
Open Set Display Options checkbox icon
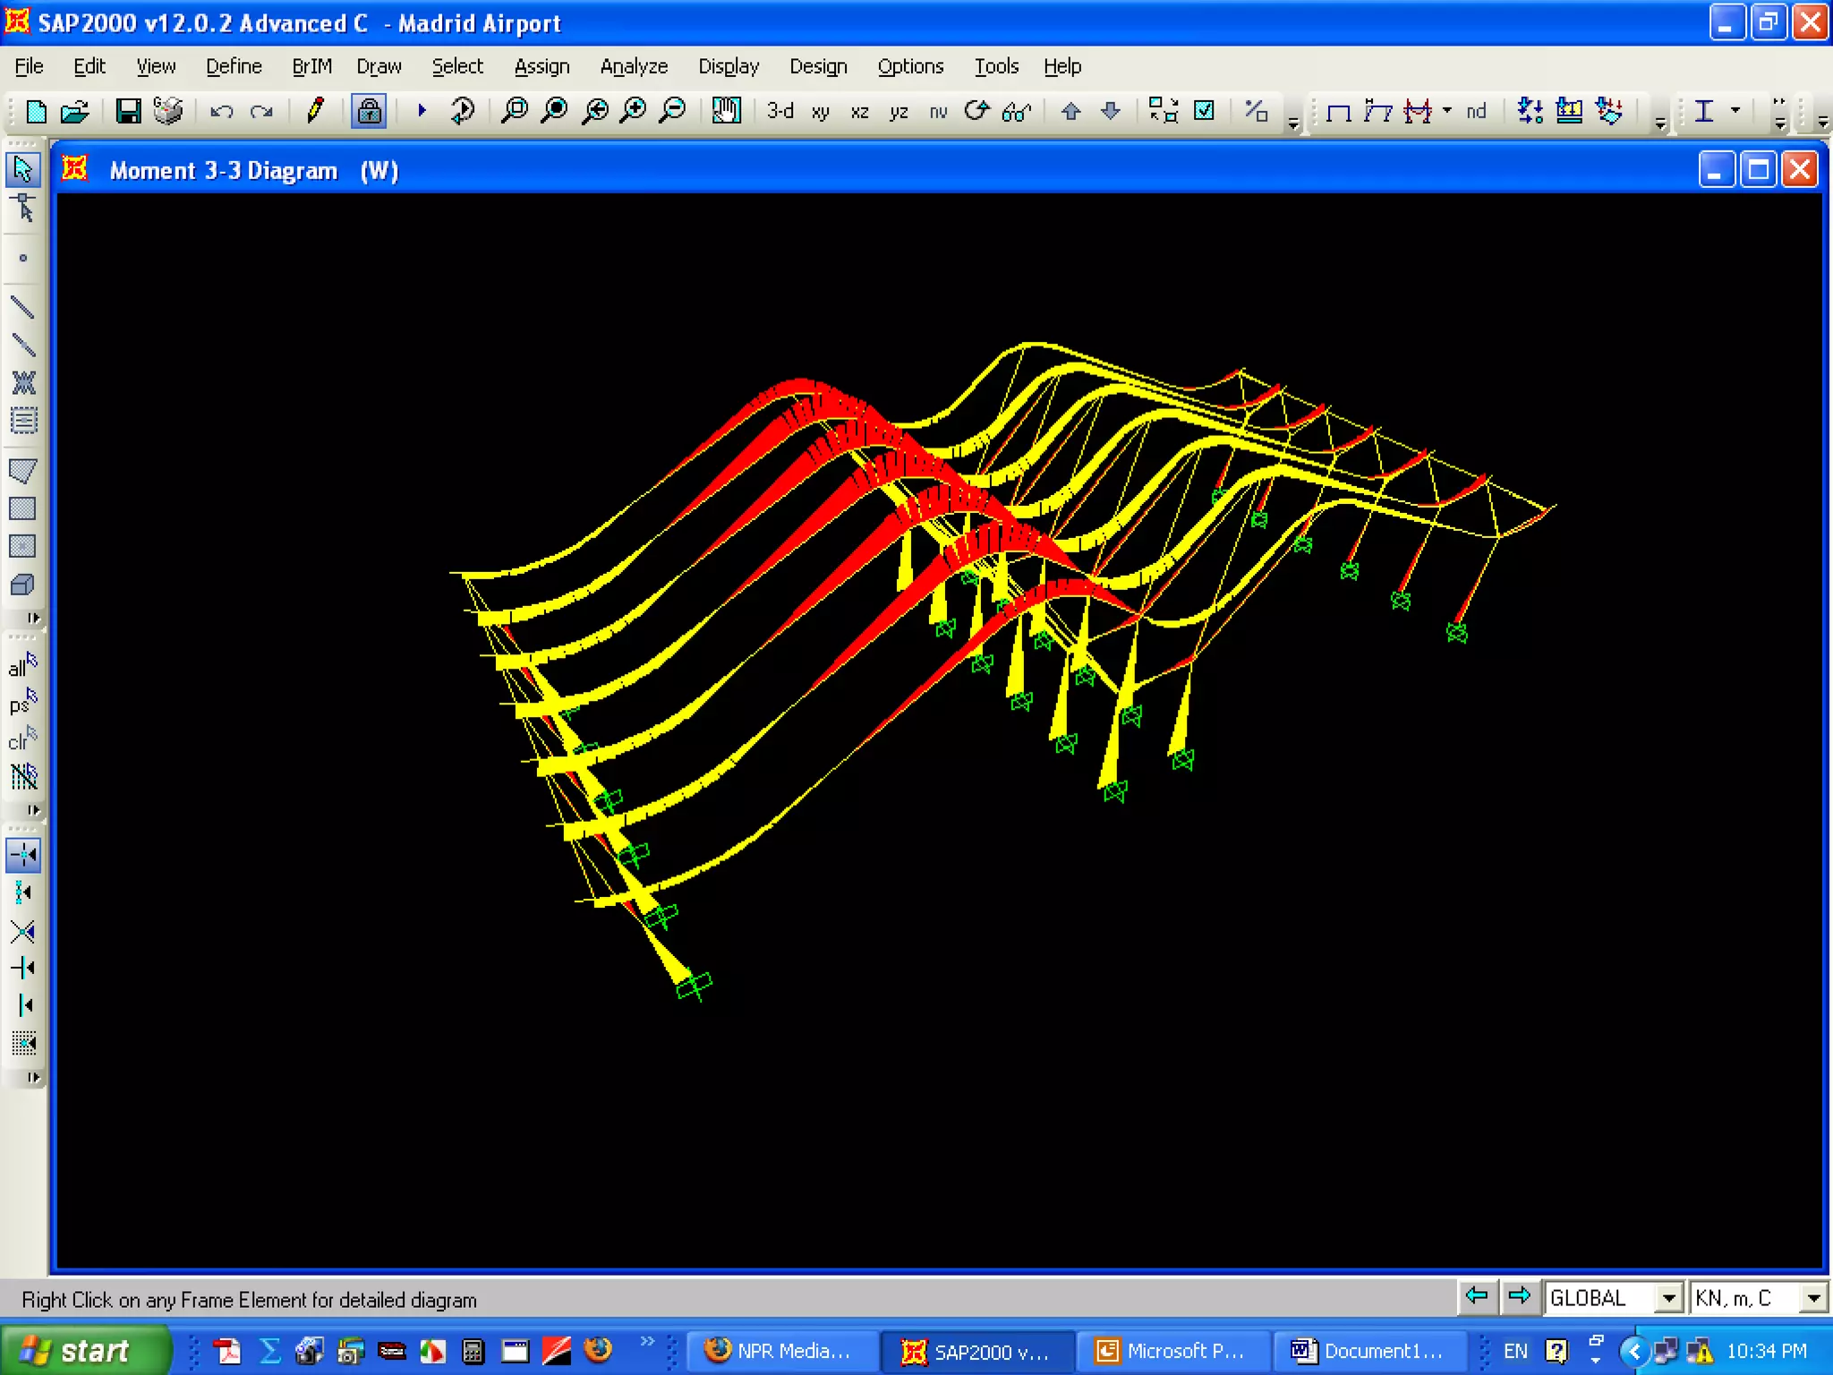[x=1205, y=111]
